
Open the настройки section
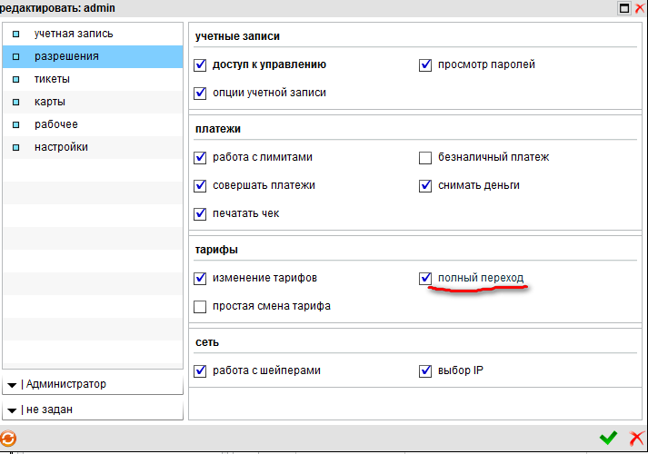point(61,147)
